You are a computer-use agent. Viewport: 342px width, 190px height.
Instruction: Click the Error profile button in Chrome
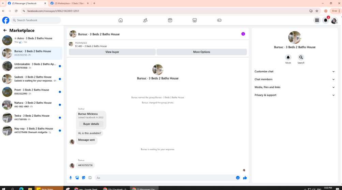click(x=336, y=11)
